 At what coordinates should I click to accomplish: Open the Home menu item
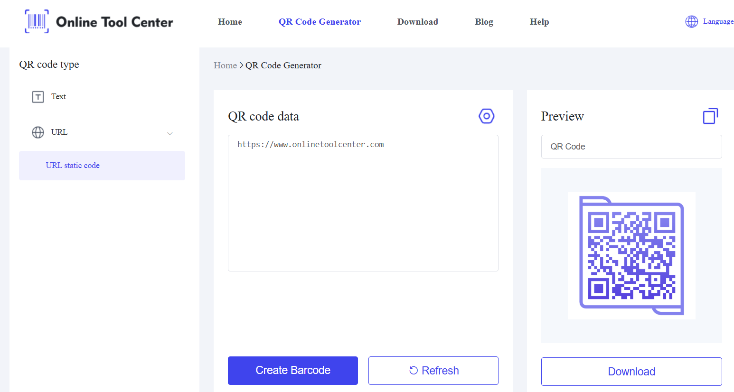pos(230,22)
